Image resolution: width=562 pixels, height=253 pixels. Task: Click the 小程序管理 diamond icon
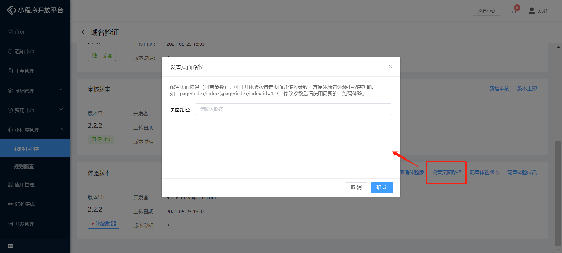(10, 130)
